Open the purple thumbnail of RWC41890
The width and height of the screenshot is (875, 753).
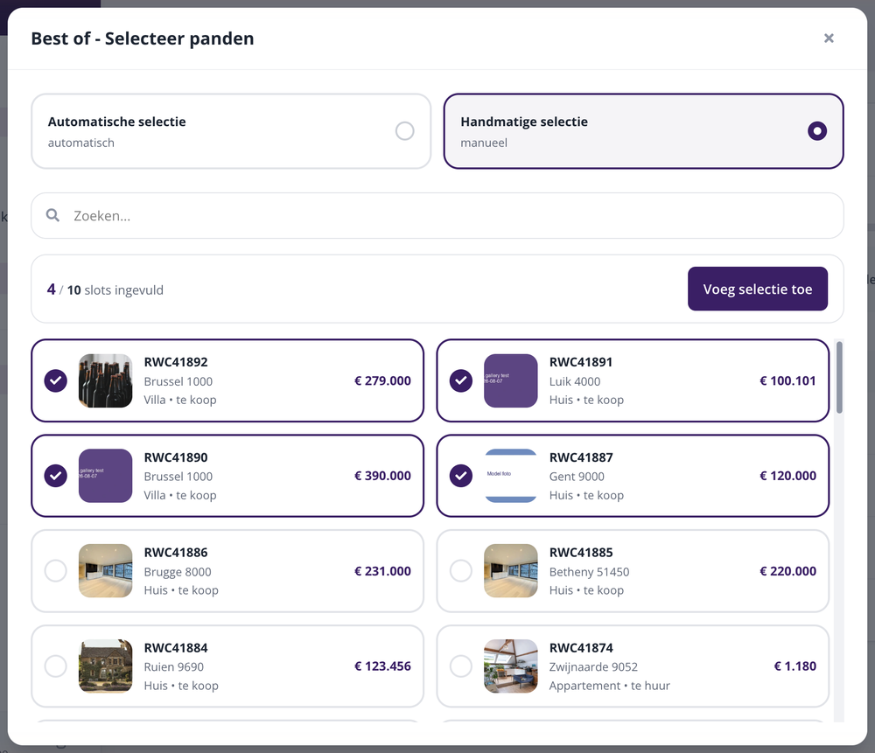coord(106,476)
